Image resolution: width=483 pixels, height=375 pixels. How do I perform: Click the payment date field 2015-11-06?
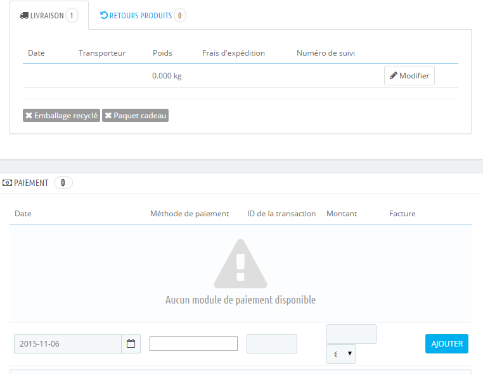pyautogui.click(x=68, y=343)
